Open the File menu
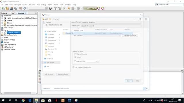Viewport: 184px width, 103px height. [x=2, y=5]
